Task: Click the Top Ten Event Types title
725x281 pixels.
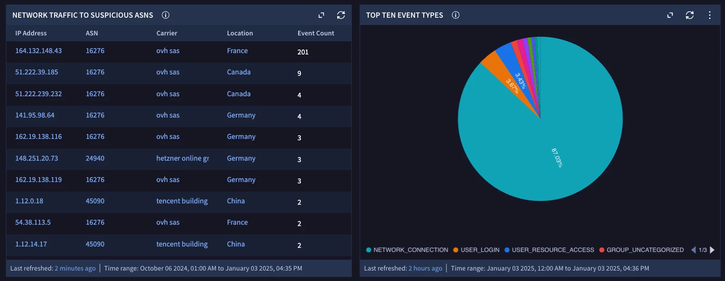Action: (405, 15)
